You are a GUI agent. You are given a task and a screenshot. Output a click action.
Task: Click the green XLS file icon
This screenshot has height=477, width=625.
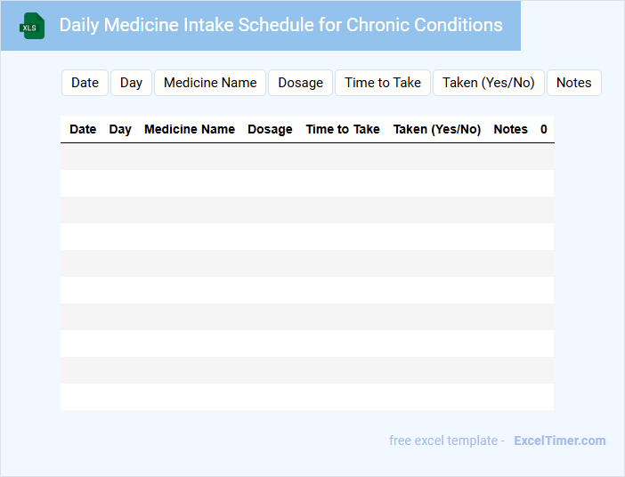pyautogui.click(x=33, y=26)
